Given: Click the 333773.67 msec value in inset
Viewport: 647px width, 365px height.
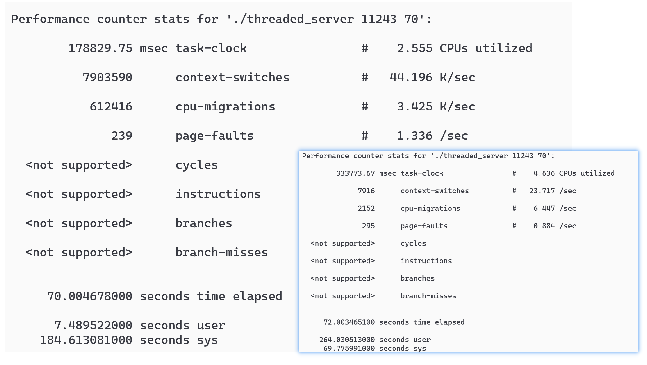Looking at the screenshot, I should [x=355, y=173].
